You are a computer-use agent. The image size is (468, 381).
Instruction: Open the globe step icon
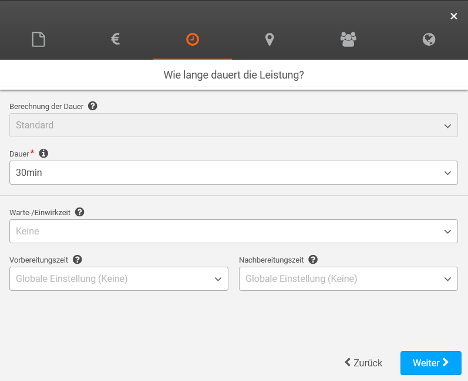coord(429,39)
